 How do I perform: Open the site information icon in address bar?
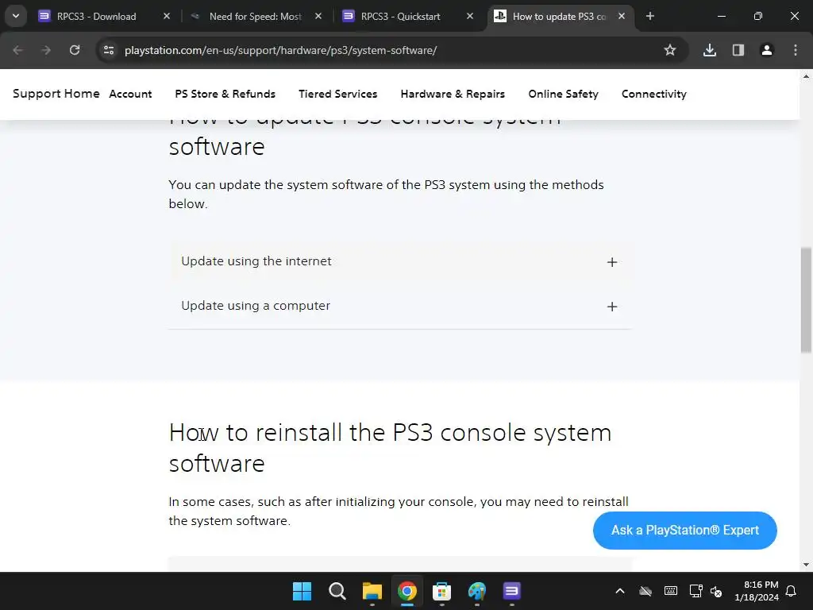click(109, 50)
